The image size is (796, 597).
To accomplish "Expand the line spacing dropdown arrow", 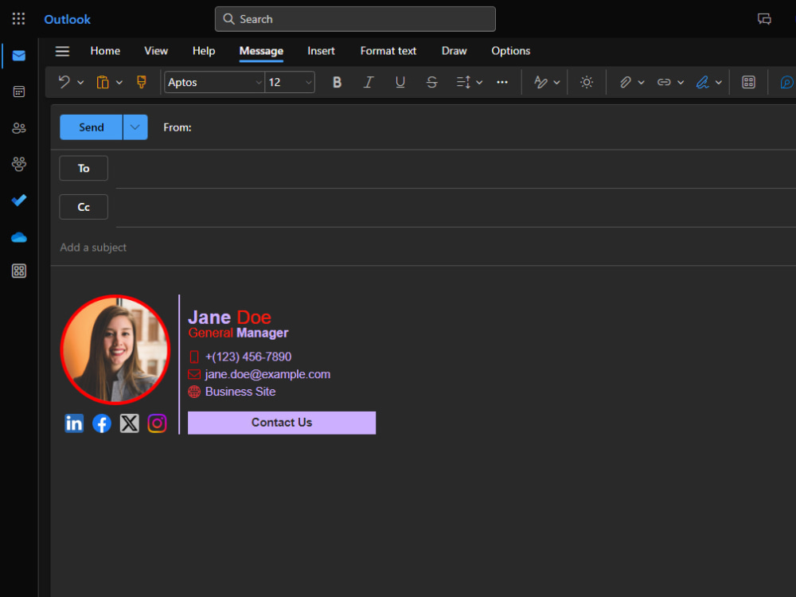I will tap(479, 82).
